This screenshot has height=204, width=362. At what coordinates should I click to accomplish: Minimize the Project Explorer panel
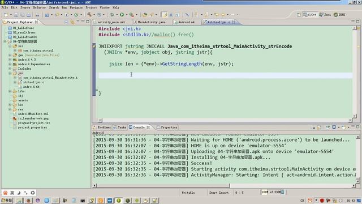83,22
